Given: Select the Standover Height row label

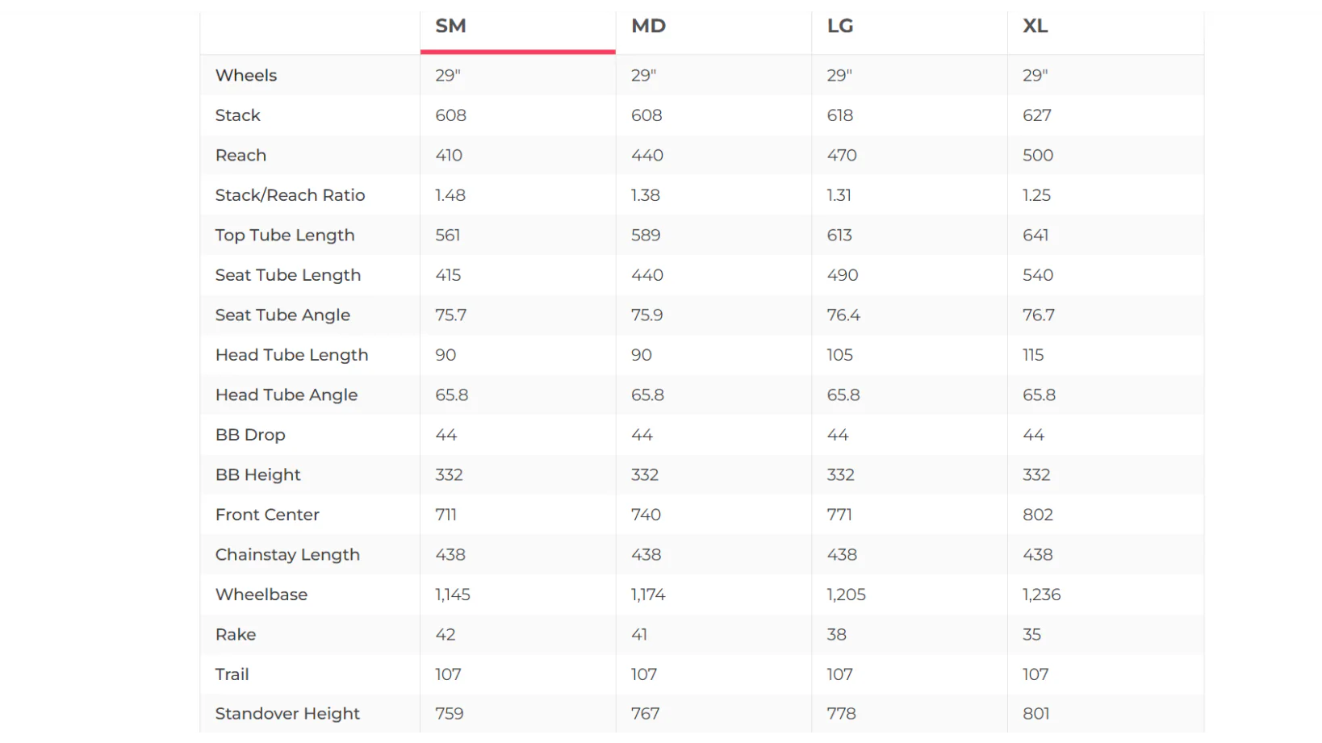Looking at the screenshot, I should pyautogui.click(x=287, y=714).
